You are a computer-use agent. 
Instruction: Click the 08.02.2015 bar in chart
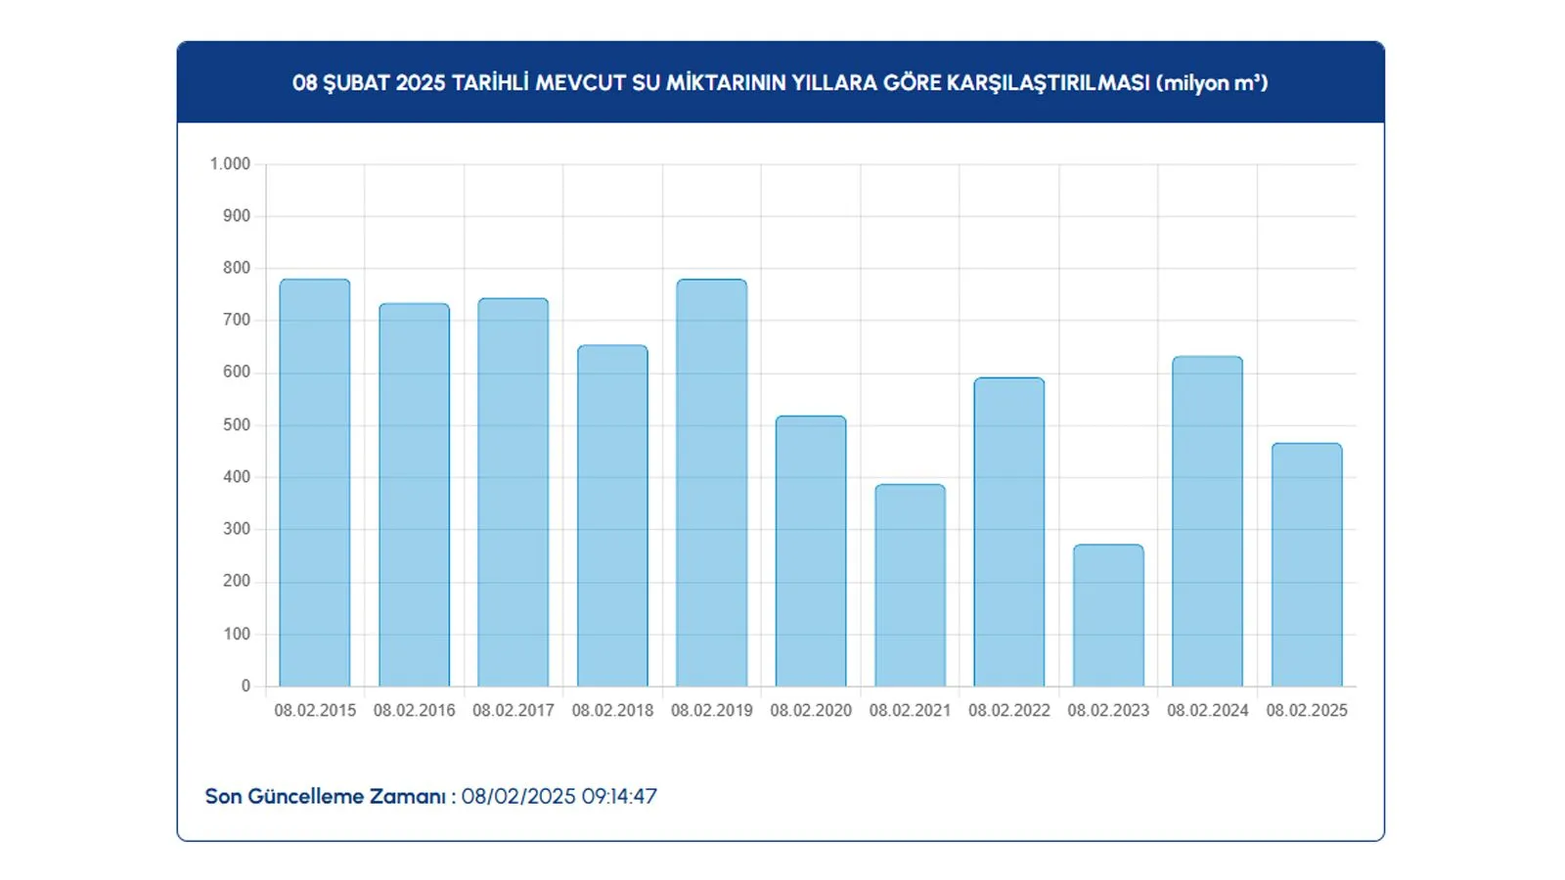[x=315, y=483]
